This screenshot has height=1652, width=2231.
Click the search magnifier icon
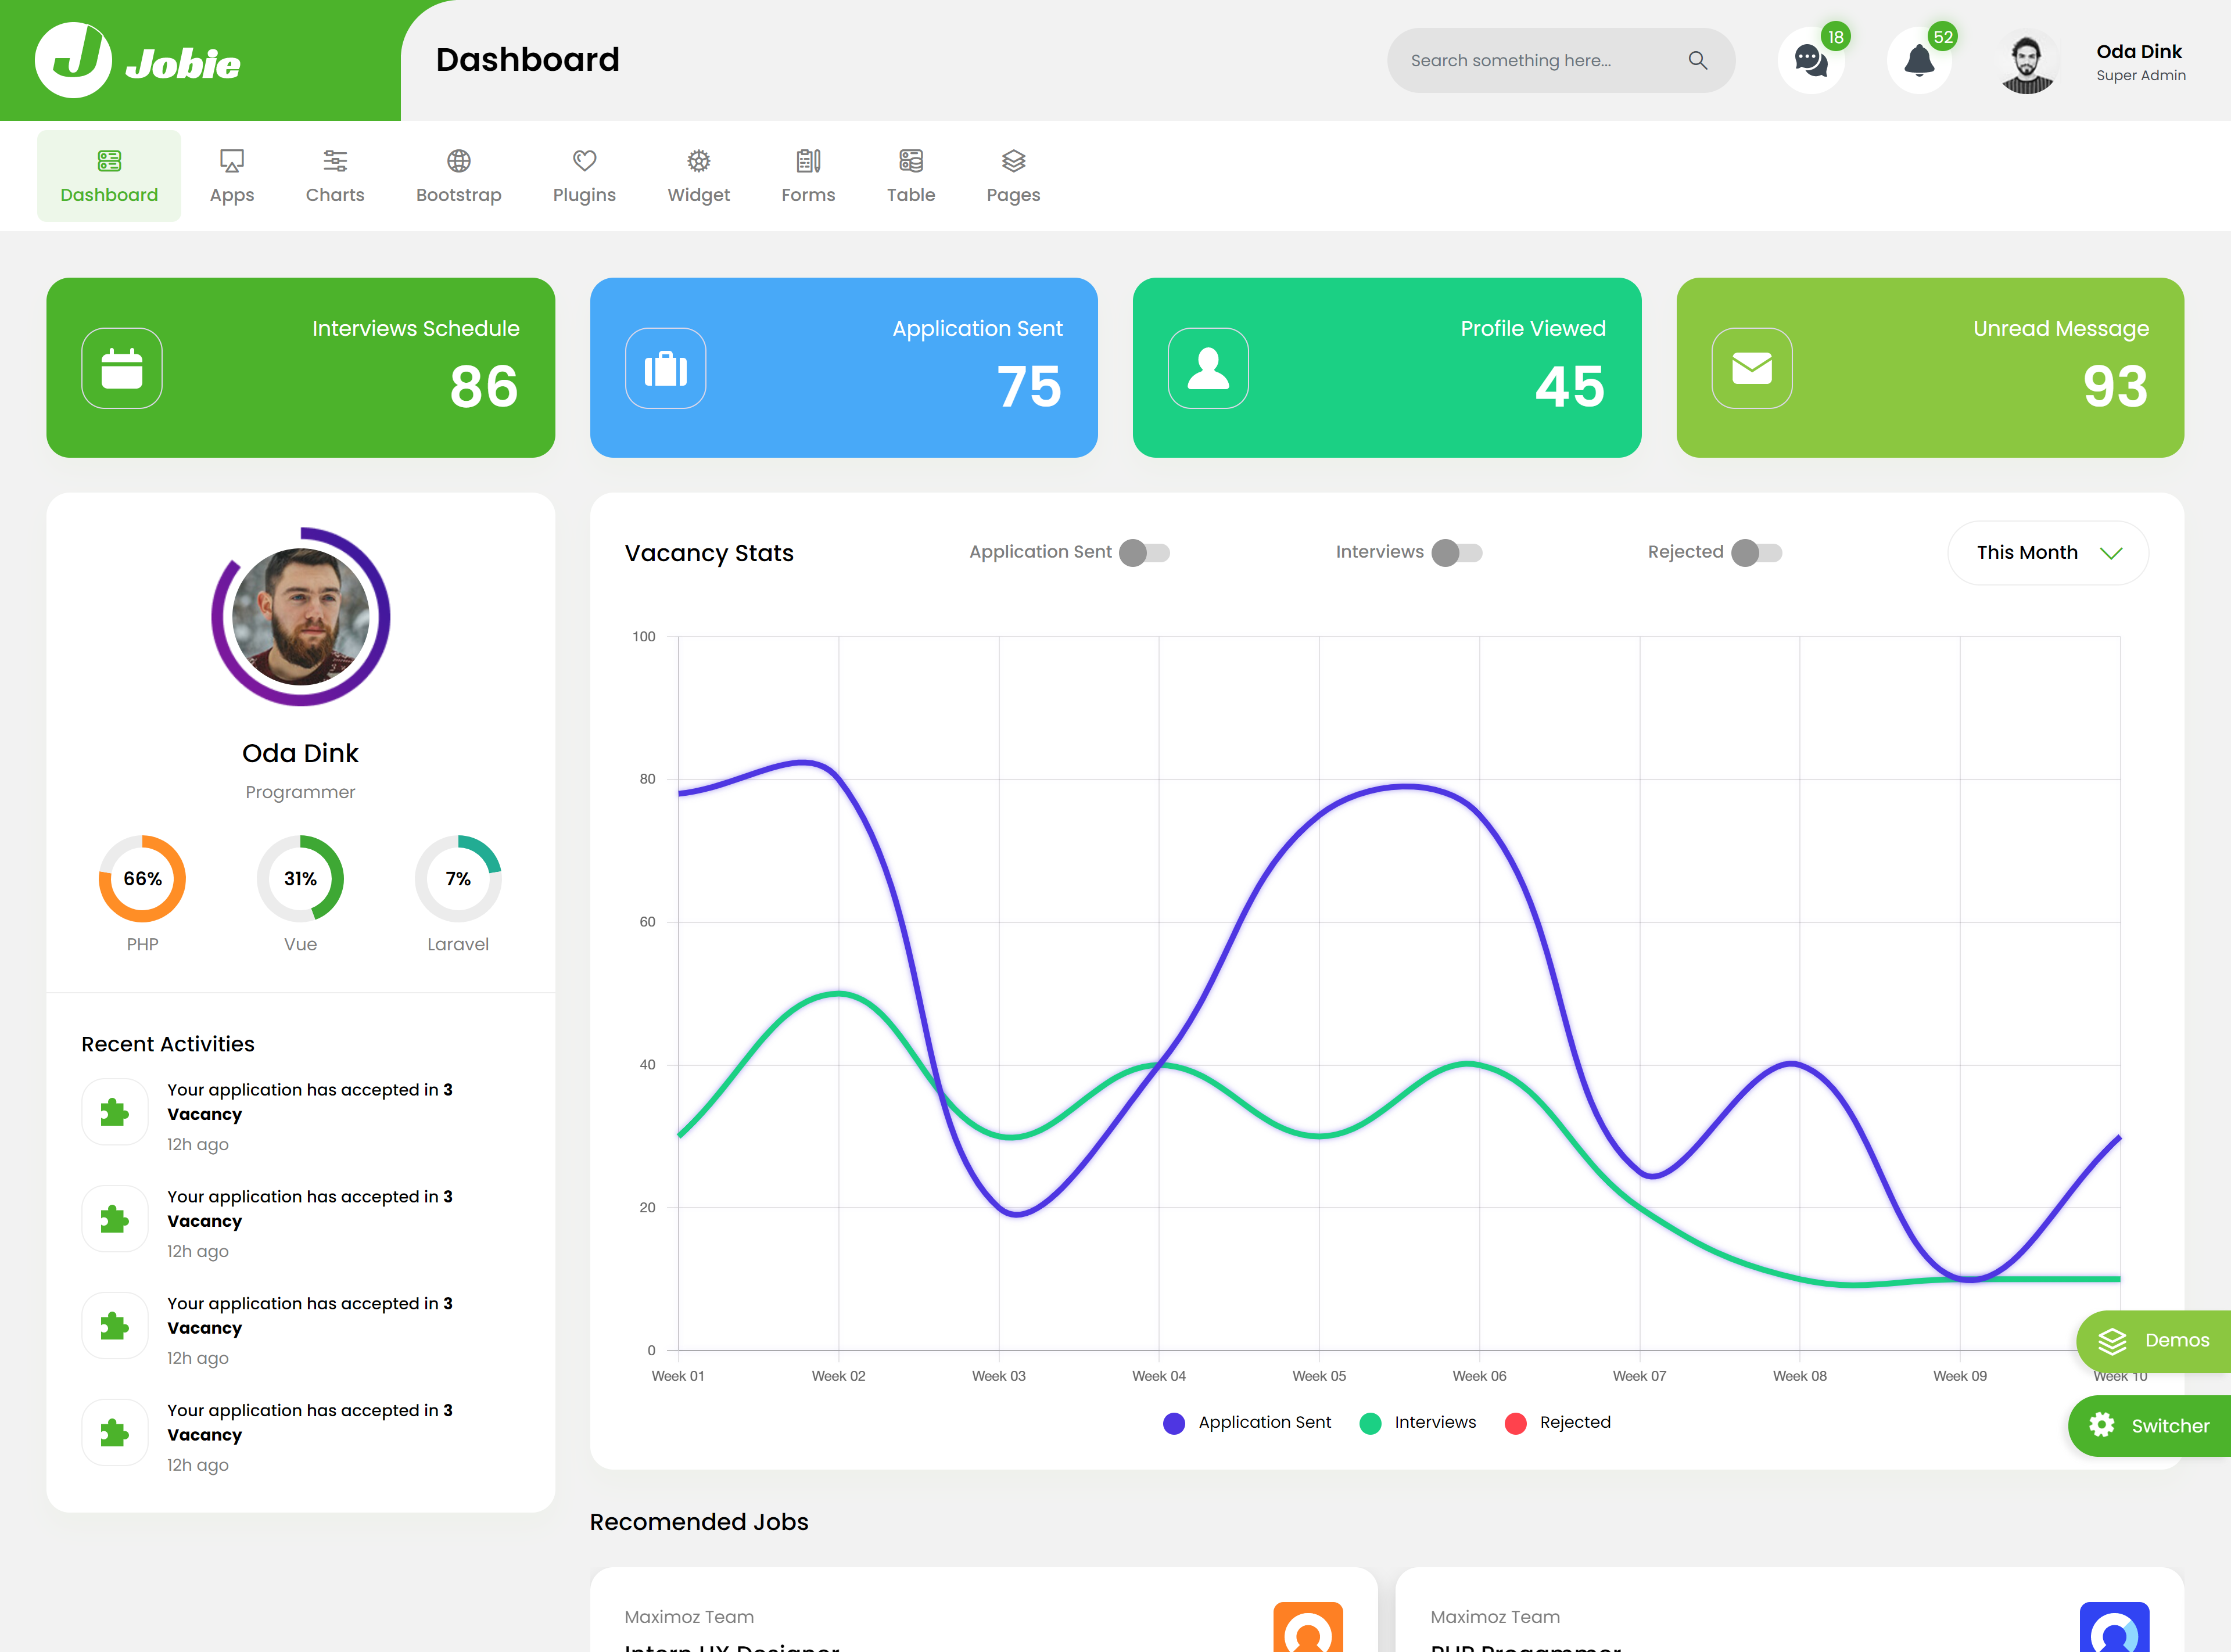1697,60
